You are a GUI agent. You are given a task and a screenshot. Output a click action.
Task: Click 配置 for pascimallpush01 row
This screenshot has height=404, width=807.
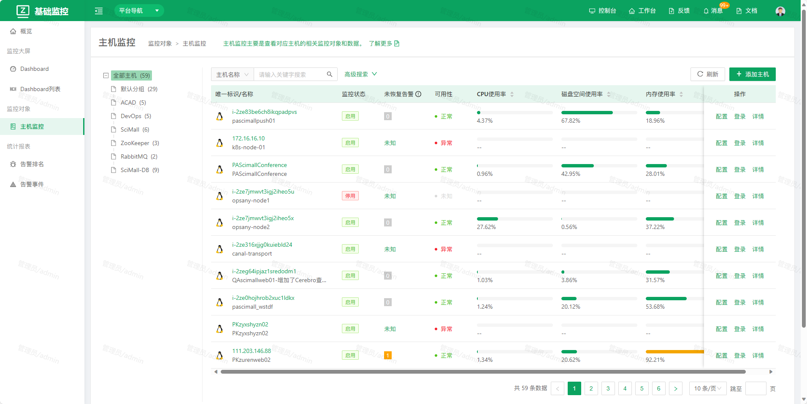tap(722, 116)
